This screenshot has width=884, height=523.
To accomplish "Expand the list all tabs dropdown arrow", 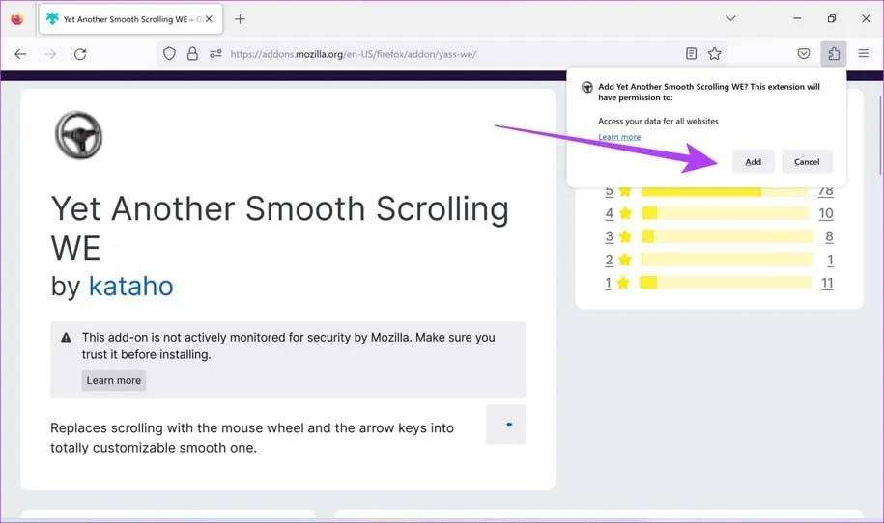I will [730, 19].
